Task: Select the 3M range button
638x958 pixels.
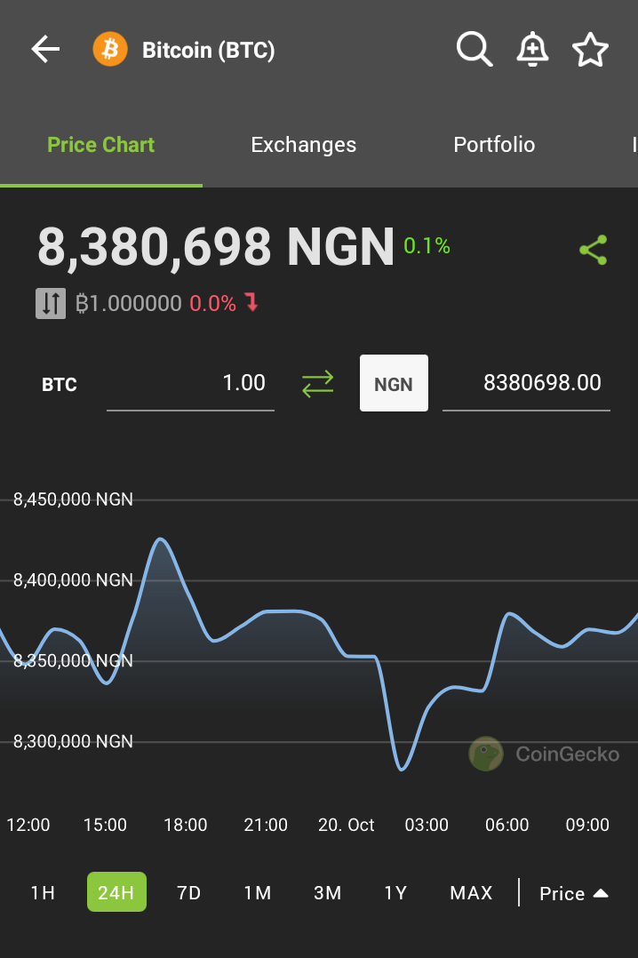Action: pyautogui.click(x=328, y=892)
